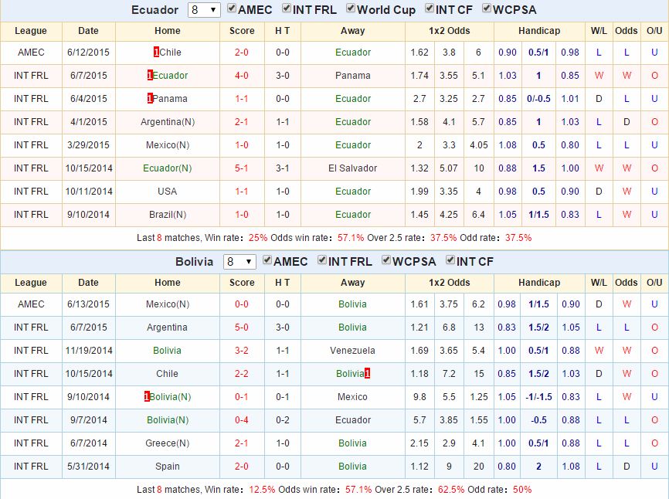Click red card icon next to Chile
The image size is (669, 499).
(156, 52)
